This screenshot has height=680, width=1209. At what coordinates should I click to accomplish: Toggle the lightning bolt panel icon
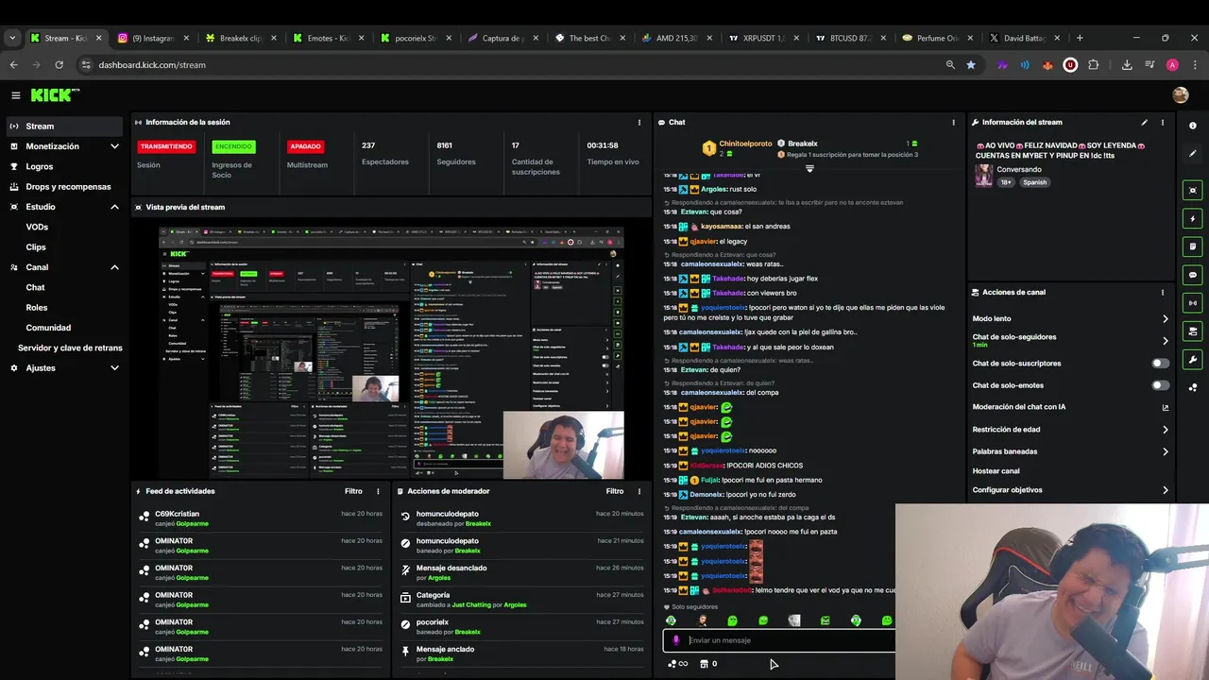pyautogui.click(x=1193, y=218)
